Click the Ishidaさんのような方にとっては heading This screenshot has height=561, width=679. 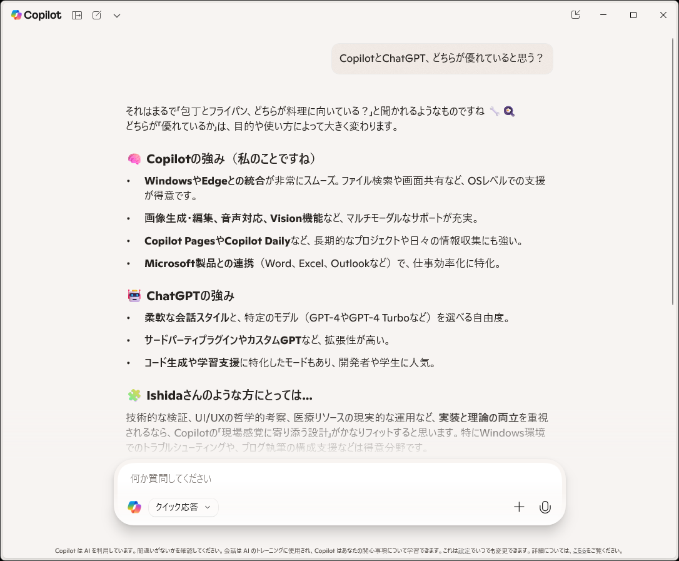228,395
